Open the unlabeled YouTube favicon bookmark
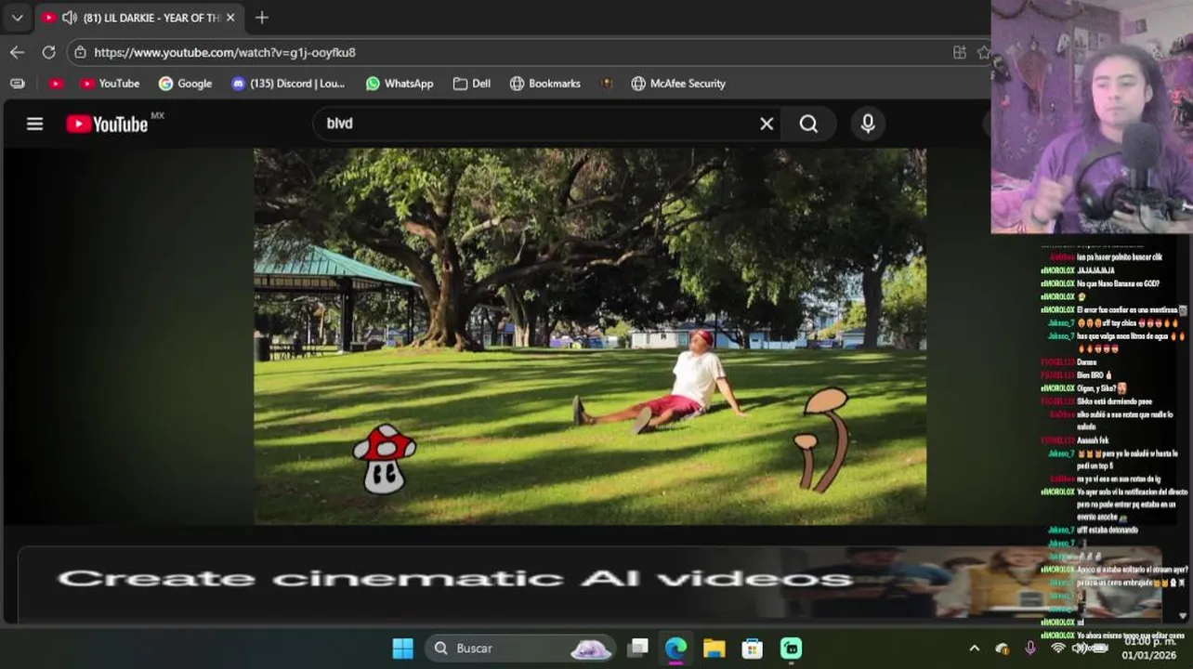 click(x=56, y=84)
